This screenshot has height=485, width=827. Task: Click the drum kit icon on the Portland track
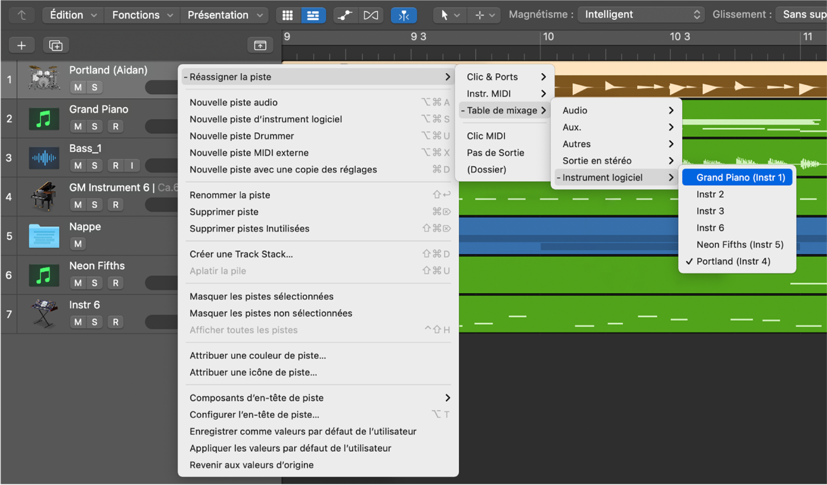pos(44,79)
